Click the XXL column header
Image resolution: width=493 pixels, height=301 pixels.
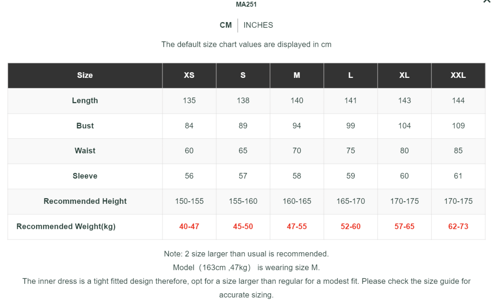tap(458, 75)
